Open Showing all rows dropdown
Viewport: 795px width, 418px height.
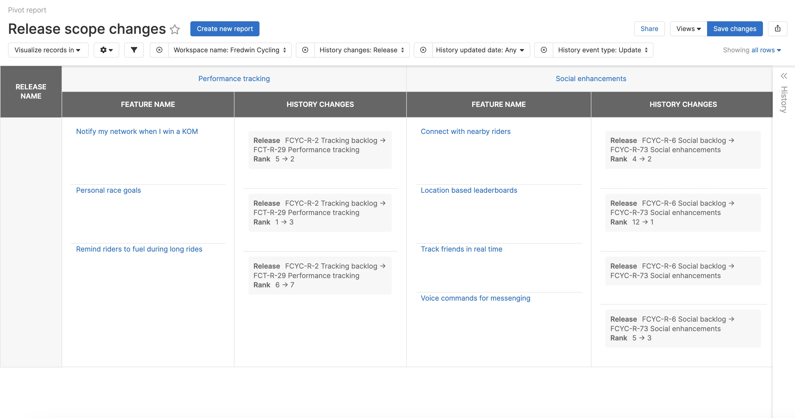point(766,50)
